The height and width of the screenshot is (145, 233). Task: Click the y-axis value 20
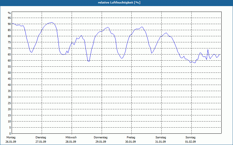[x=9, y=109]
